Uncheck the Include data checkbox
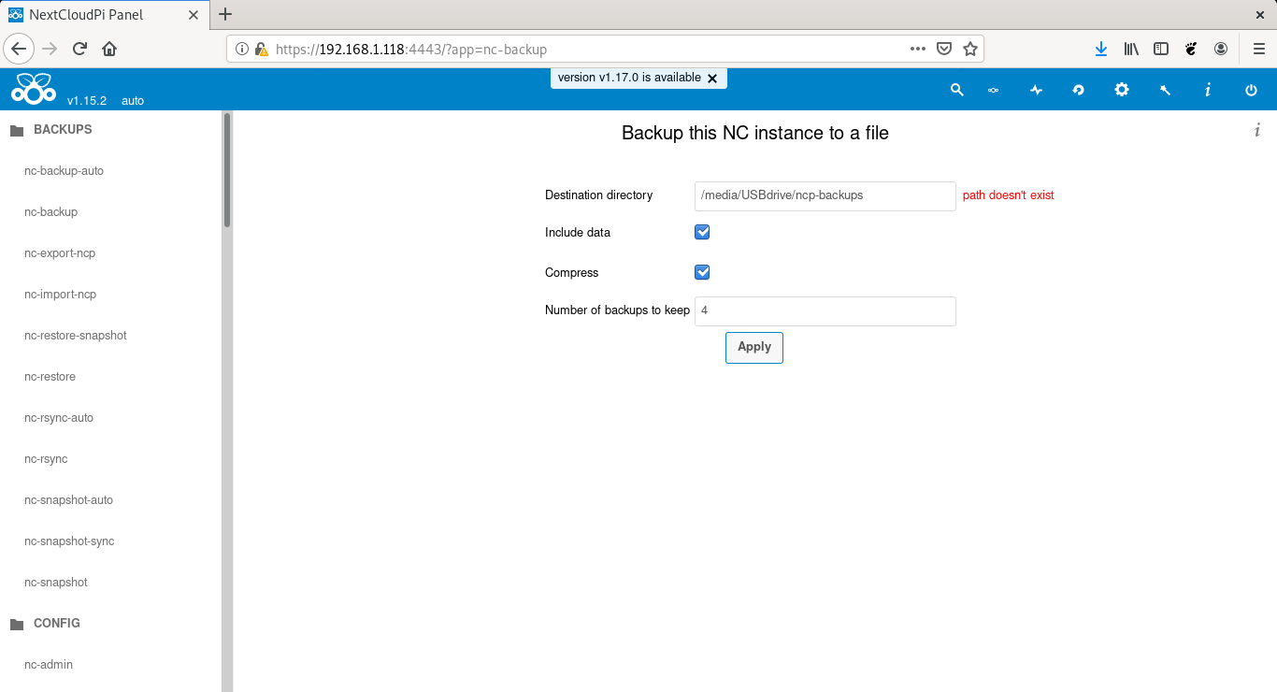This screenshot has width=1277, height=692. 702,232
